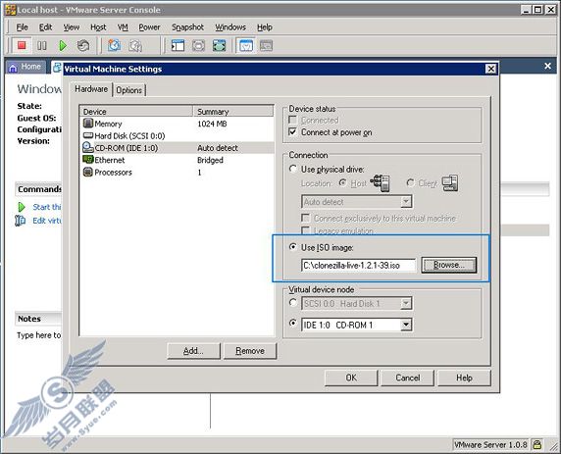
Task: Click the red Power Off toolbar icon
Action: point(22,45)
